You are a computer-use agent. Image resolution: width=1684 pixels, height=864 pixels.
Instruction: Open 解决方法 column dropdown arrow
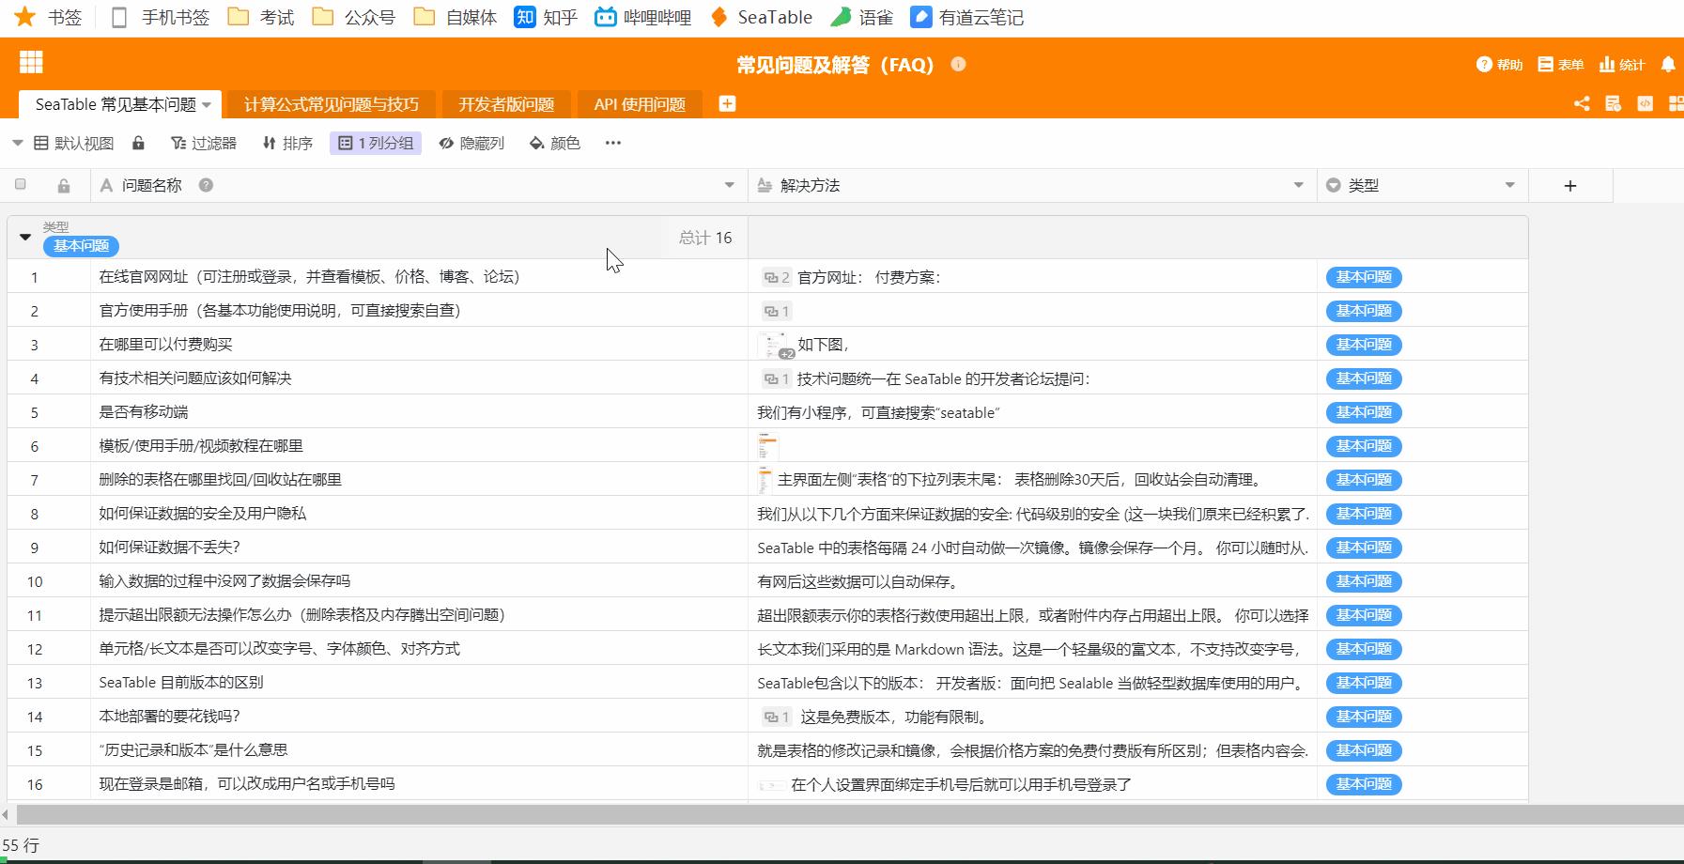(1299, 185)
